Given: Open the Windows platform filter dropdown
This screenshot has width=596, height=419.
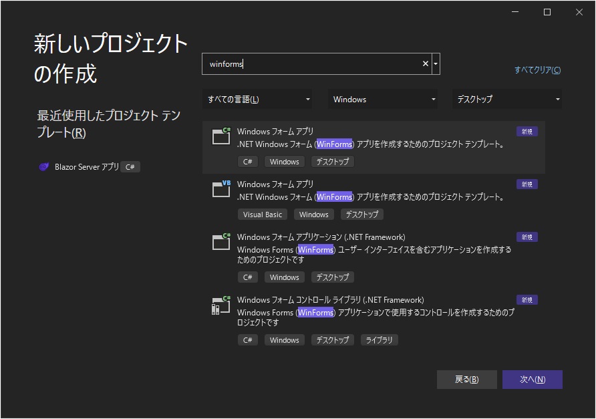Looking at the screenshot, I should click(x=383, y=99).
